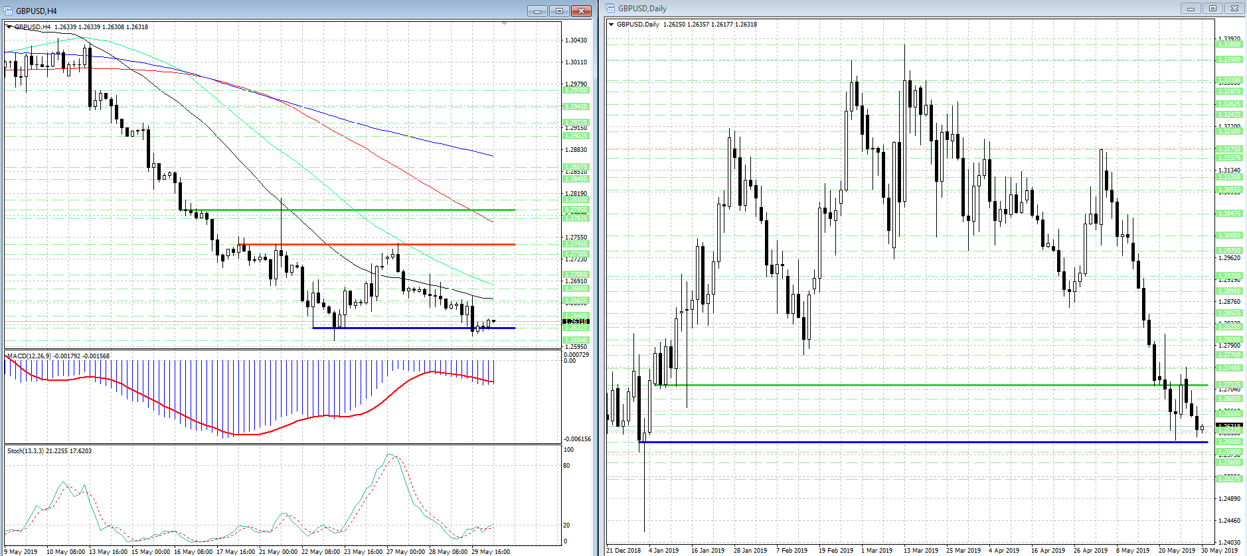Select the green horizontal line on the H4 chart
Viewport: 1247px width, 556px height.
tap(349, 210)
